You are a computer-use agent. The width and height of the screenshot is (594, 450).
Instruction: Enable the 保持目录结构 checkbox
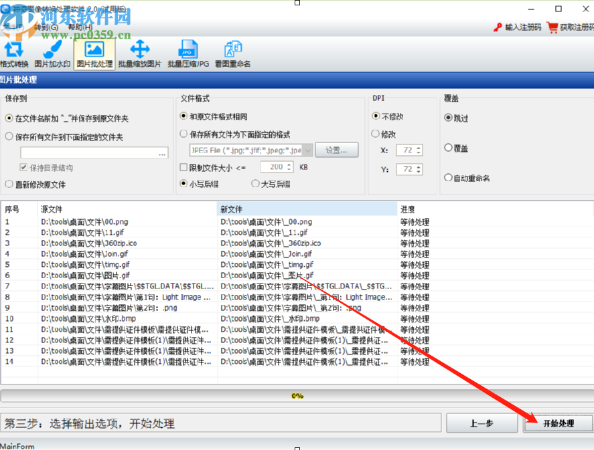coord(25,167)
